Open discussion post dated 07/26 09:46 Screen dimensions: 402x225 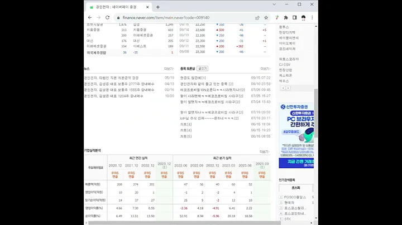tap(212, 90)
